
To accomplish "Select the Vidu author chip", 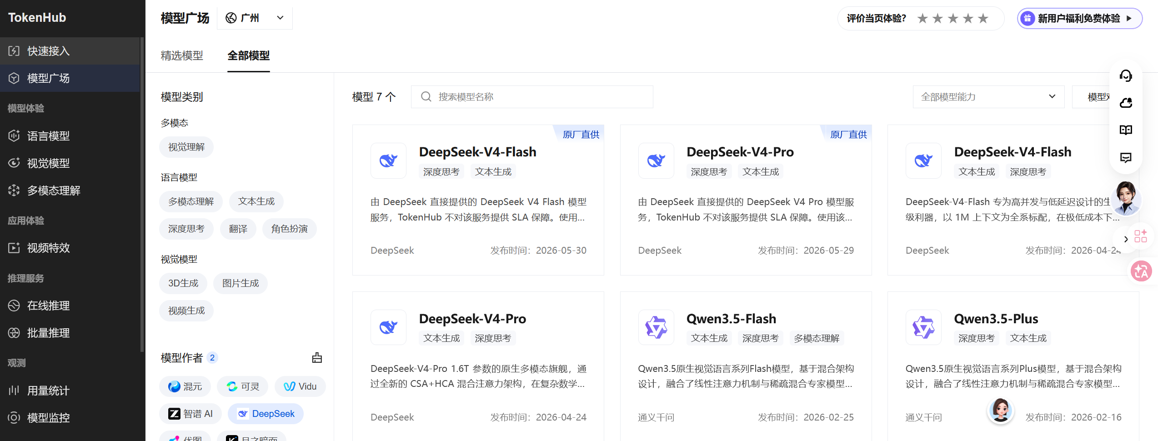I will (x=300, y=386).
